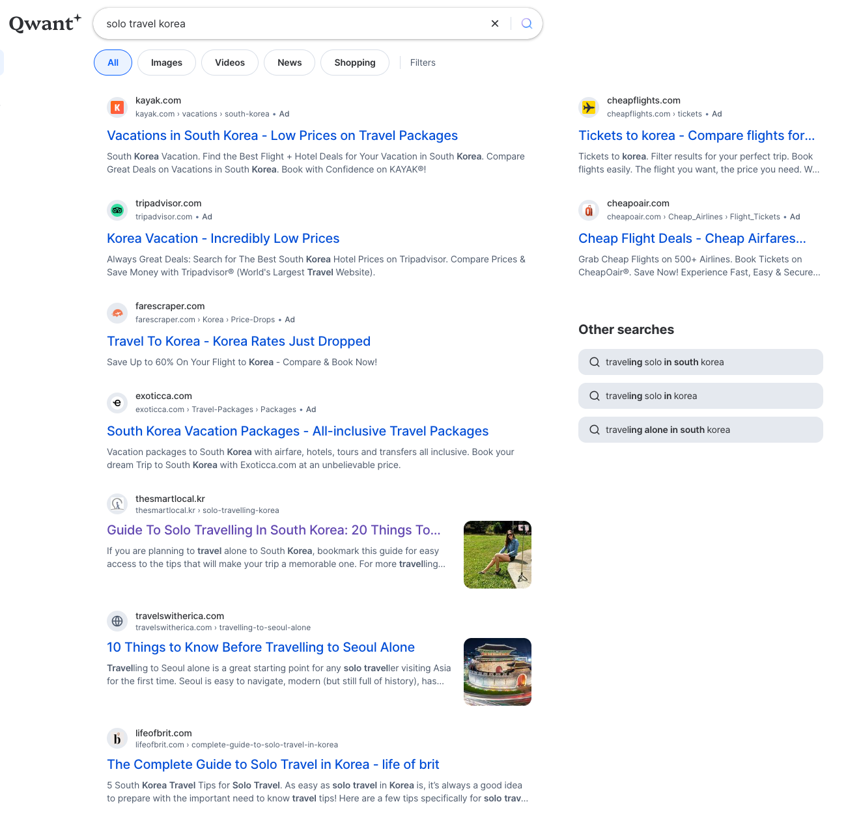861x819 pixels.
Task: Click the 'exoticca.com › Travel-Packages › Packages' breadcrumb
Action: [x=216, y=409]
